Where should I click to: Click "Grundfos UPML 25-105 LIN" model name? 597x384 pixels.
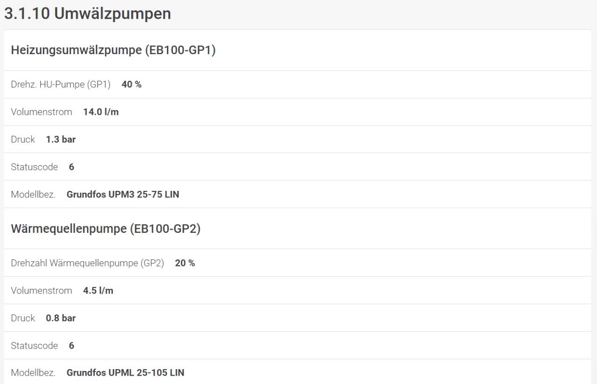click(125, 373)
